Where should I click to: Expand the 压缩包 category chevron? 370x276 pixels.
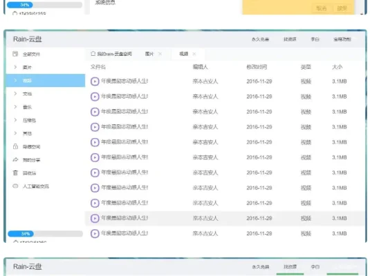pos(15,120)
